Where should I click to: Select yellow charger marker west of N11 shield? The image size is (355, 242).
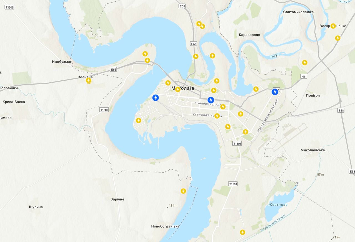(305, 63)
